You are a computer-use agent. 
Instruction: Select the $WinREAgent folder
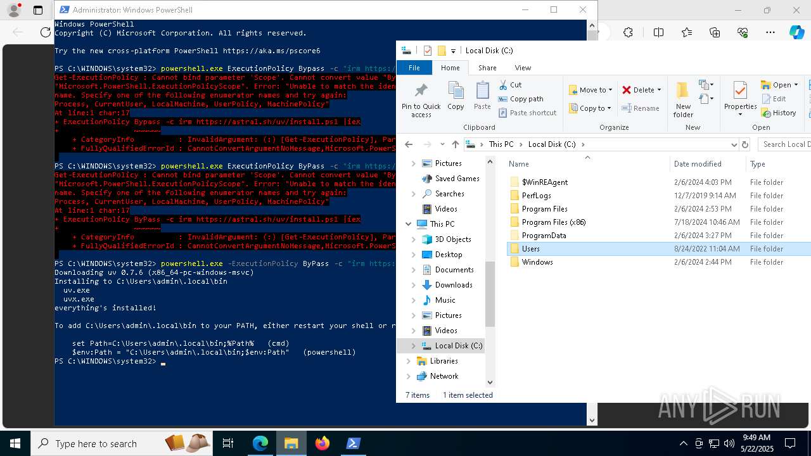545,182
